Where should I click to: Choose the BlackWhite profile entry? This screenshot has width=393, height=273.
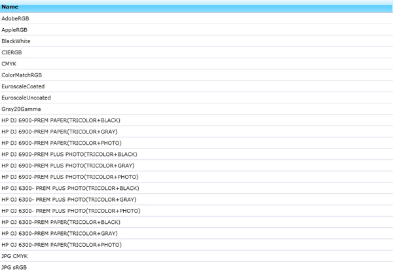click(x=16, y=41)
